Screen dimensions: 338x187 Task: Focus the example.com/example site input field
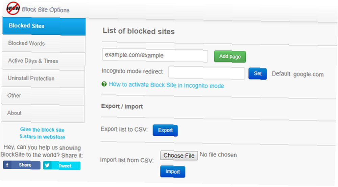[155, 56]
